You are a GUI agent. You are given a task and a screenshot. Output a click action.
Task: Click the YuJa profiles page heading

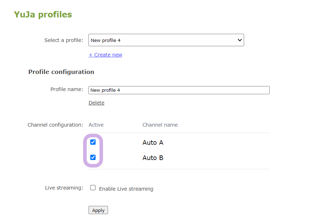pos(43,15)
